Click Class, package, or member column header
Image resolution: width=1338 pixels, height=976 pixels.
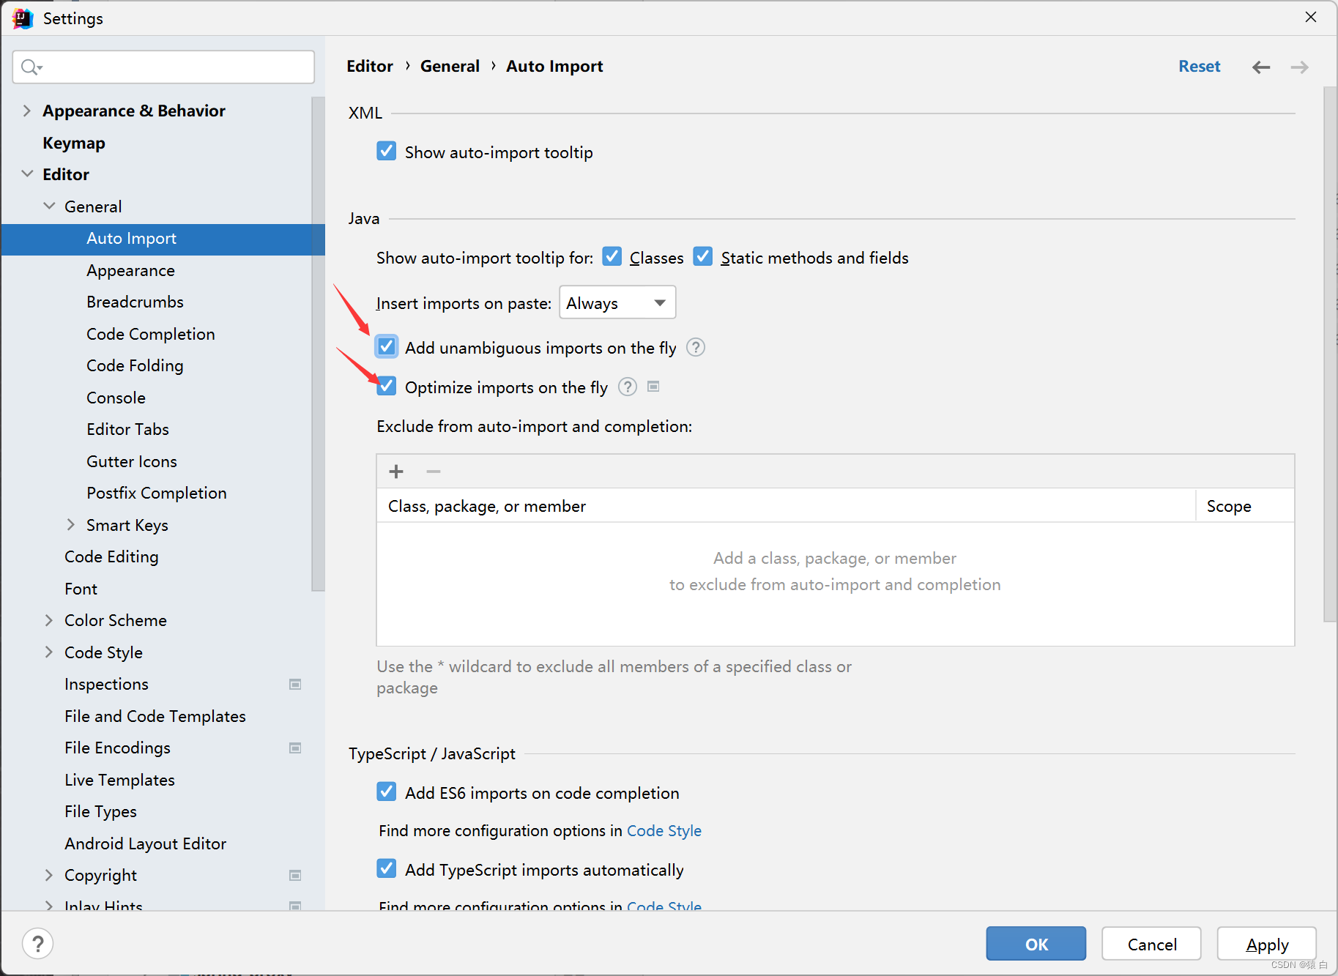787,506
